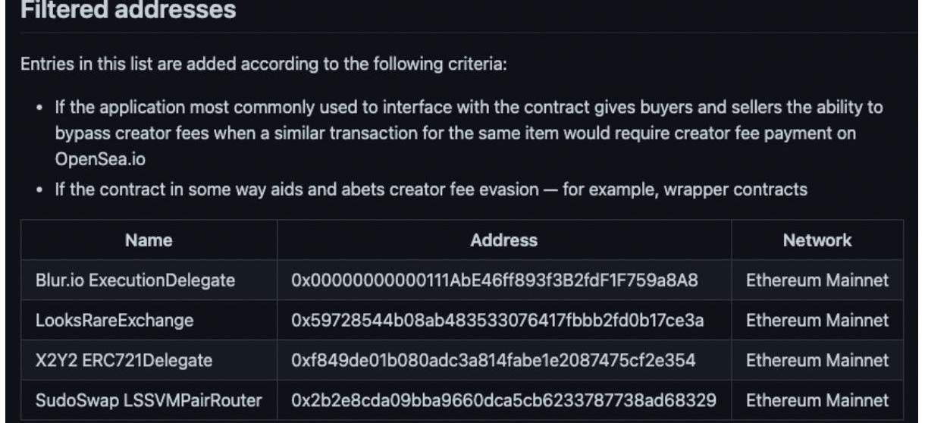Click the Address column header

click(503, 240)
